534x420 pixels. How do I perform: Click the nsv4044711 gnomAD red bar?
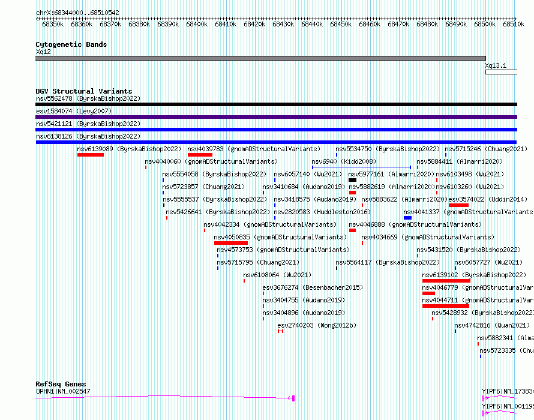(445, 306)
